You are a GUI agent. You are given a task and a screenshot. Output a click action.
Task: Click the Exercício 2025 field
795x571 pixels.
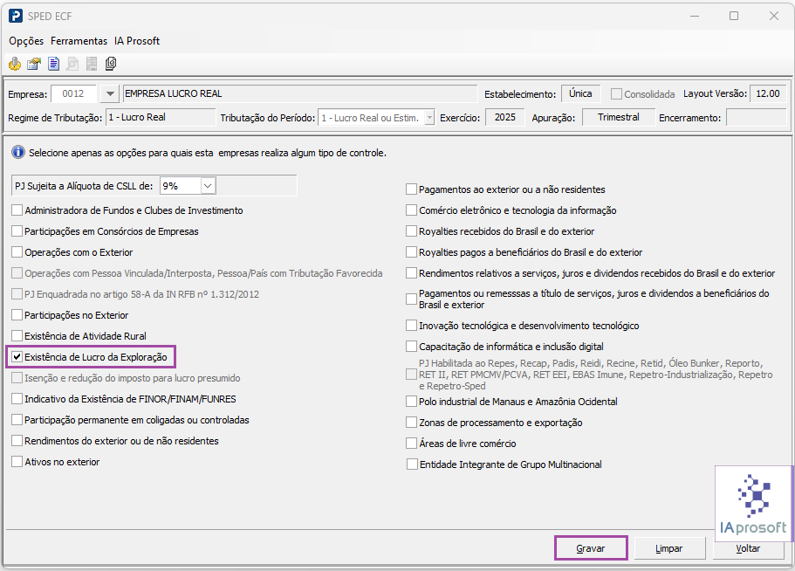(505, 118)
